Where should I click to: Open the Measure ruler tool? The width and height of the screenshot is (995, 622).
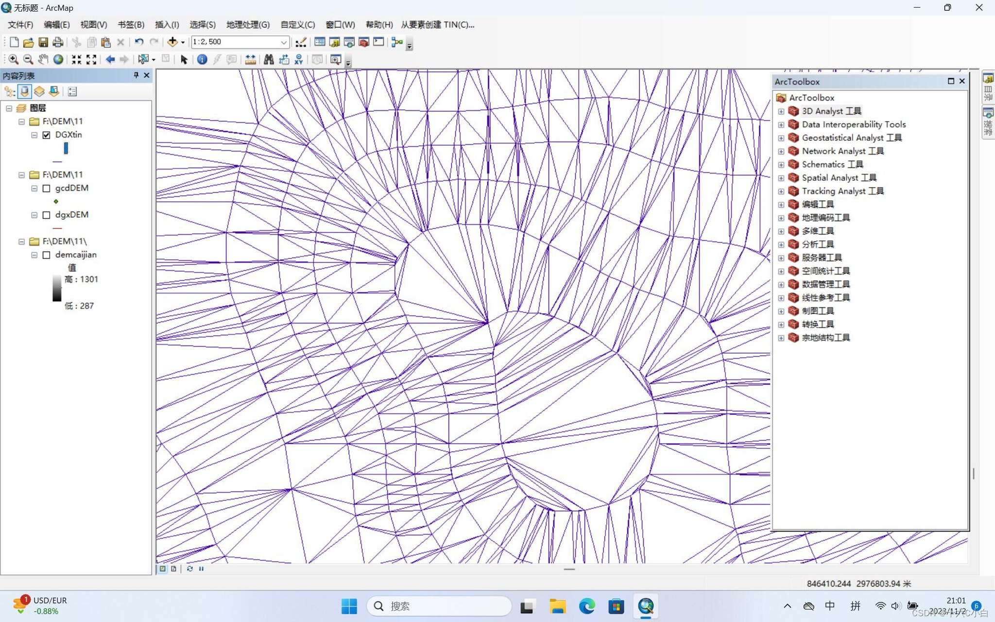click(250, 59)
